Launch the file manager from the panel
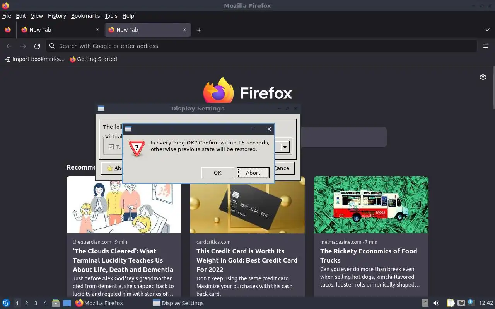This screenshot has height=309, width=495. (56, 303)
